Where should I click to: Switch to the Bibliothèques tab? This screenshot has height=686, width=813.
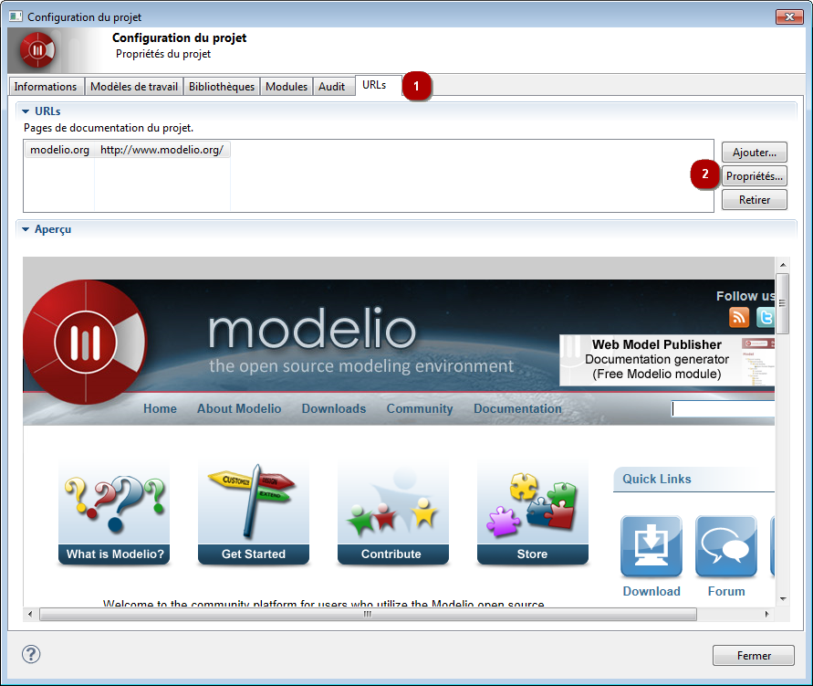[222, 87]
